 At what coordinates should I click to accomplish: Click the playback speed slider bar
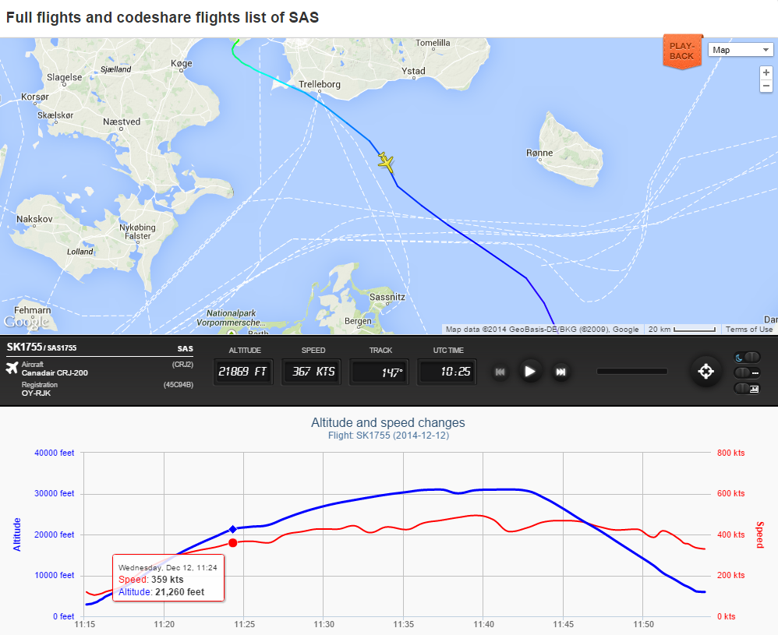(x=631, y=372)
